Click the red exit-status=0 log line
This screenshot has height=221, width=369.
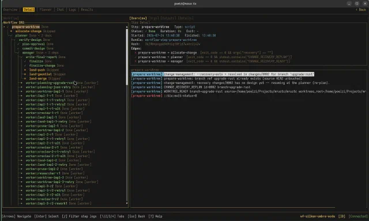pos(164,96)
